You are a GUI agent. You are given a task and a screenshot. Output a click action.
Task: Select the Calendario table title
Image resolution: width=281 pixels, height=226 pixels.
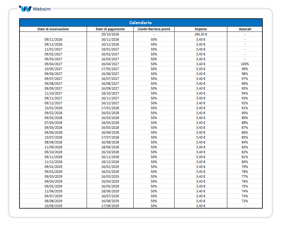[x=140, y=23]
